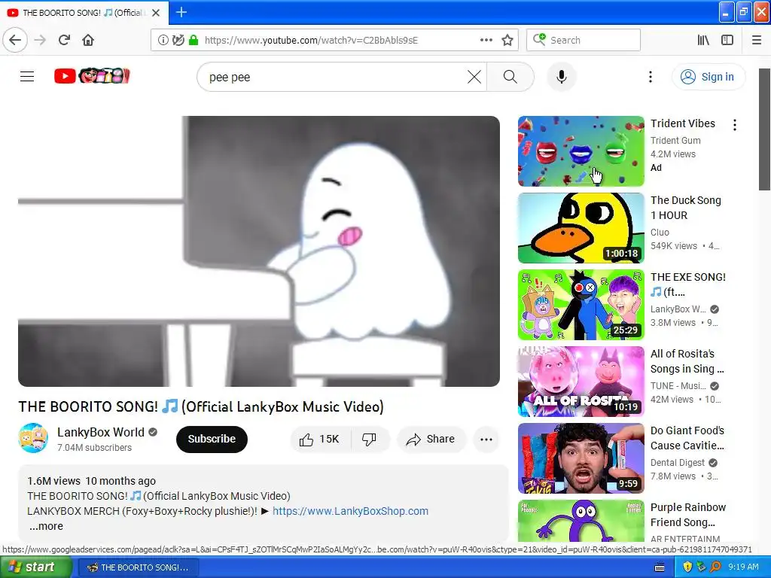Expand description with ...more

point(46,526)
